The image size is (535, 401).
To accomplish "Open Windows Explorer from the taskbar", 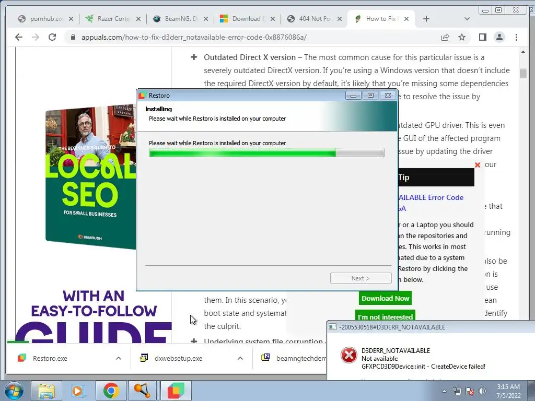I will tap(46, 391).
